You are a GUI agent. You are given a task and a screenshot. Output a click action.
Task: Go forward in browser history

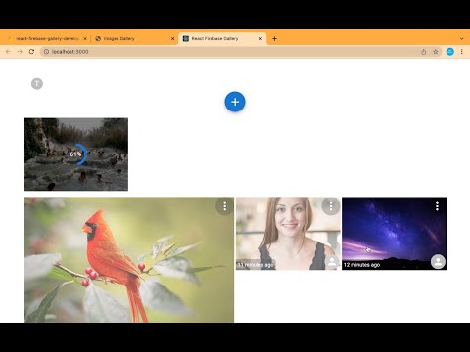tap(20, 52)
